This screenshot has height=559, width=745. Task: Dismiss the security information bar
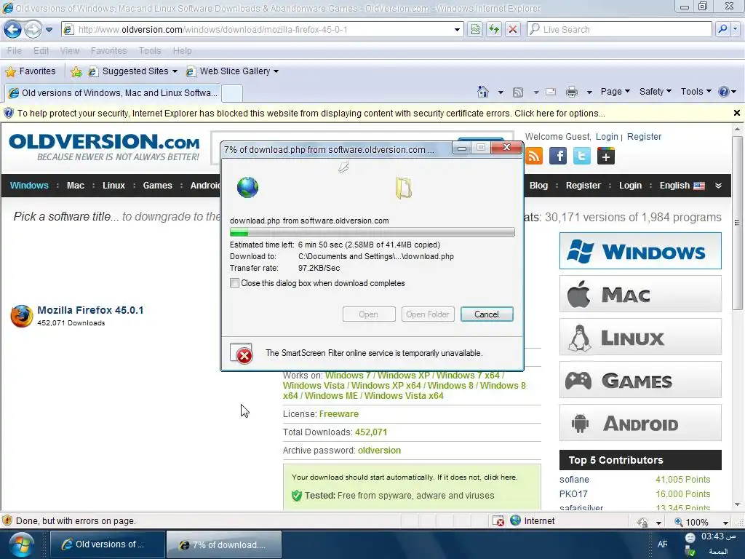(736, 113)
